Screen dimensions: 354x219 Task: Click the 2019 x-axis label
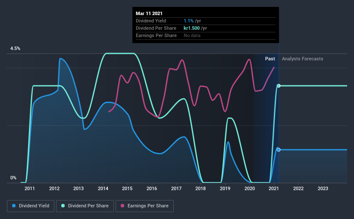pyautogui.click(x=225, y=188)
